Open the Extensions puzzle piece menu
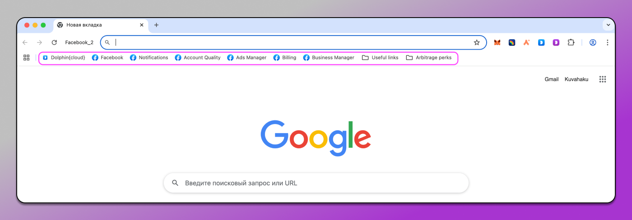This screenshot has height=220, width=632. coord(571,42)
